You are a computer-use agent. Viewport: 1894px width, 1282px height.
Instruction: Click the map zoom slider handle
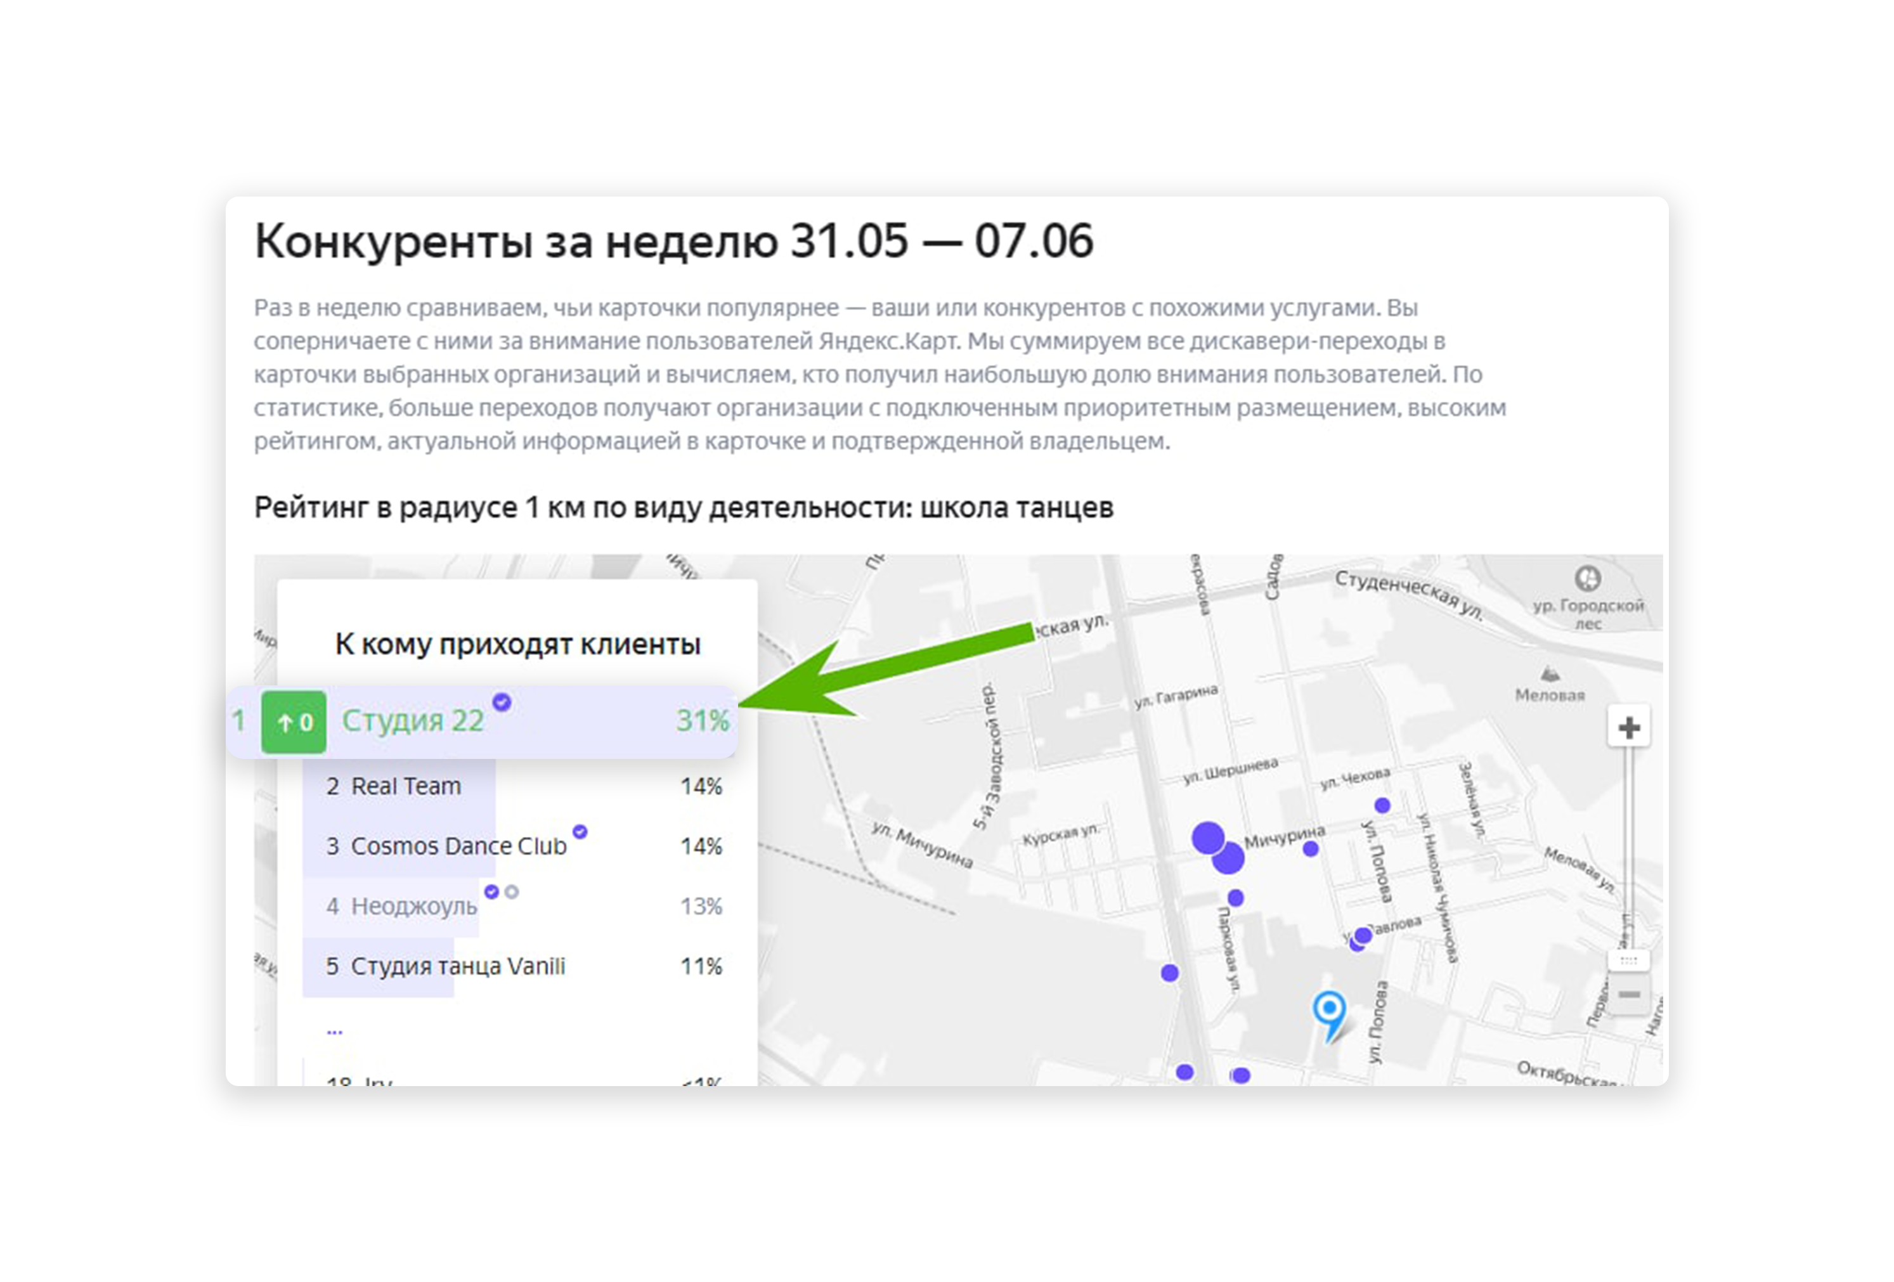tap(1628, 961)
